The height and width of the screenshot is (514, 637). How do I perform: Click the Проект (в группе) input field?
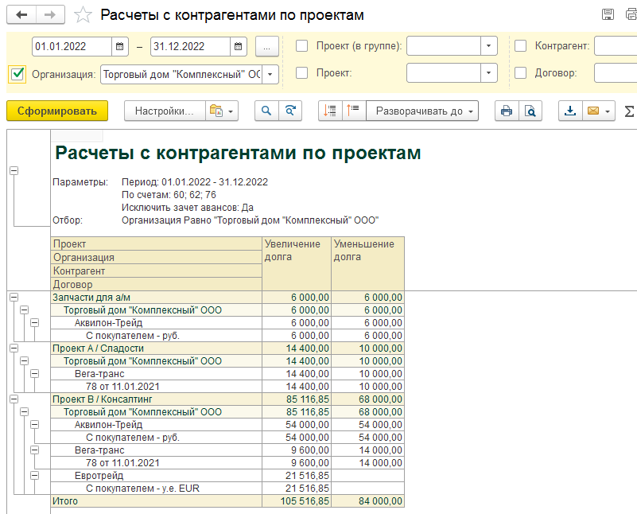(444, 46)
